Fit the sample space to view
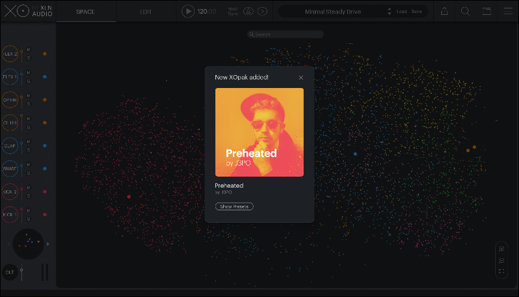Viewport: 519px width, 297px height. tap(501, 271)
